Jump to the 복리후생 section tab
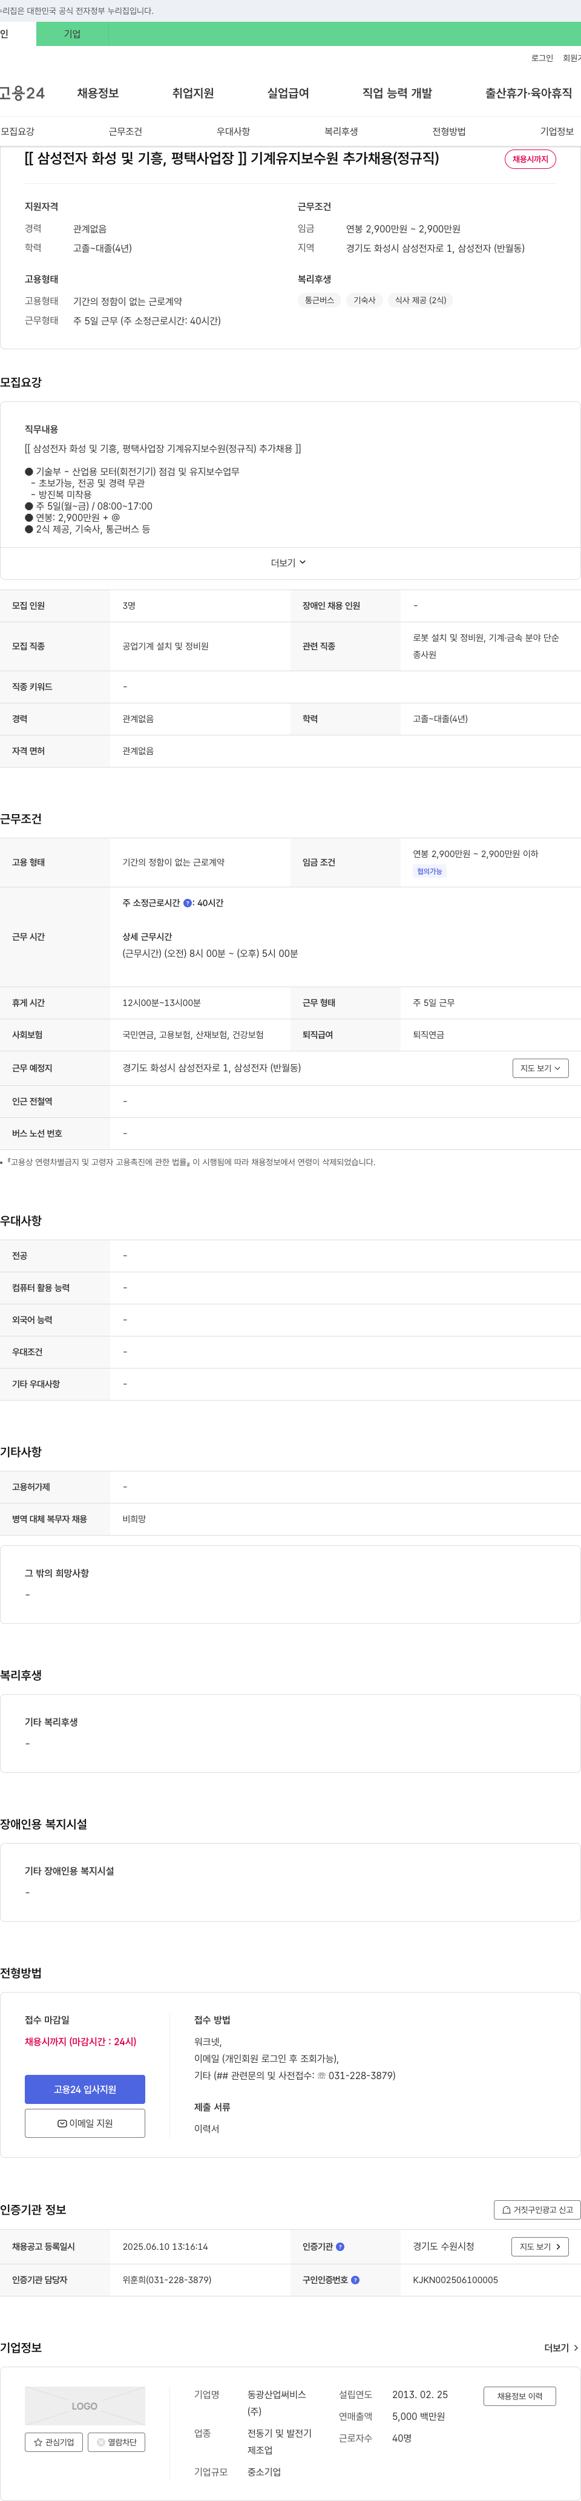This screenshot has height=2501, width=581. pos(341,131)
